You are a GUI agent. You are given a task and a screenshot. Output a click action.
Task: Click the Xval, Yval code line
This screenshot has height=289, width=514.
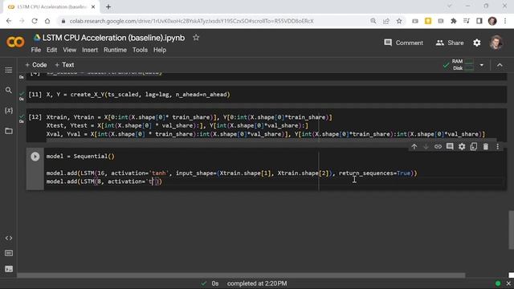tap(265, 134)
